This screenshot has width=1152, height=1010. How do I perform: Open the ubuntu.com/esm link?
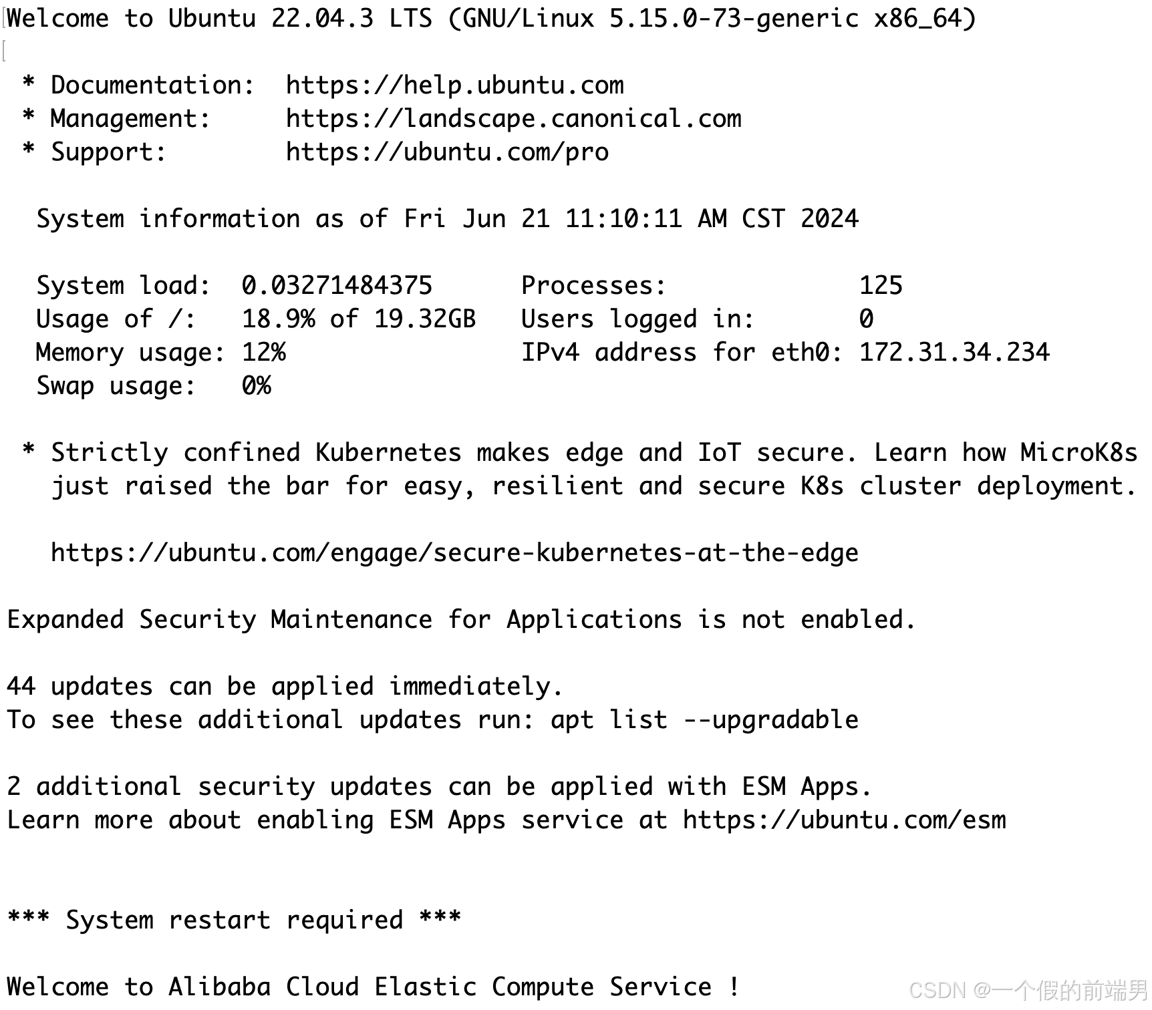tap(844, 820)
